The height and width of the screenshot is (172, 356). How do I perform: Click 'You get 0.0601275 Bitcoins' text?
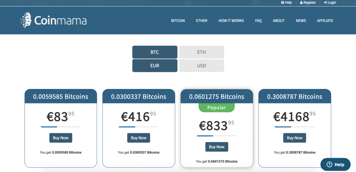(x=217, y=161)
